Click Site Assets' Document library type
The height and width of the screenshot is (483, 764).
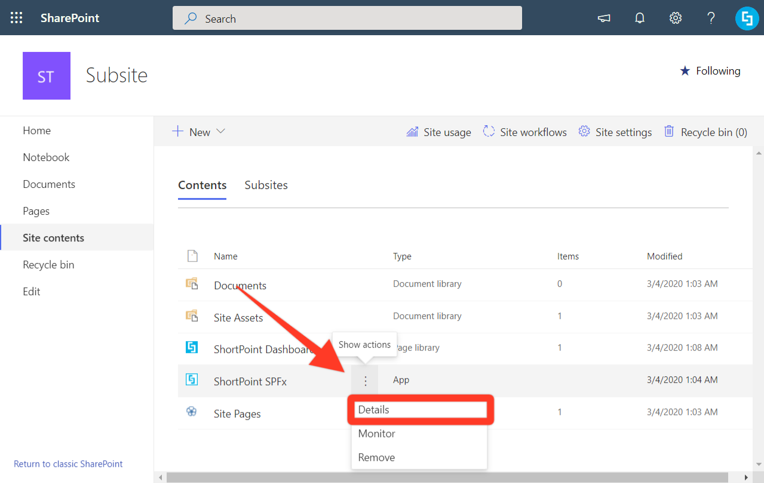tap(427, 316)
